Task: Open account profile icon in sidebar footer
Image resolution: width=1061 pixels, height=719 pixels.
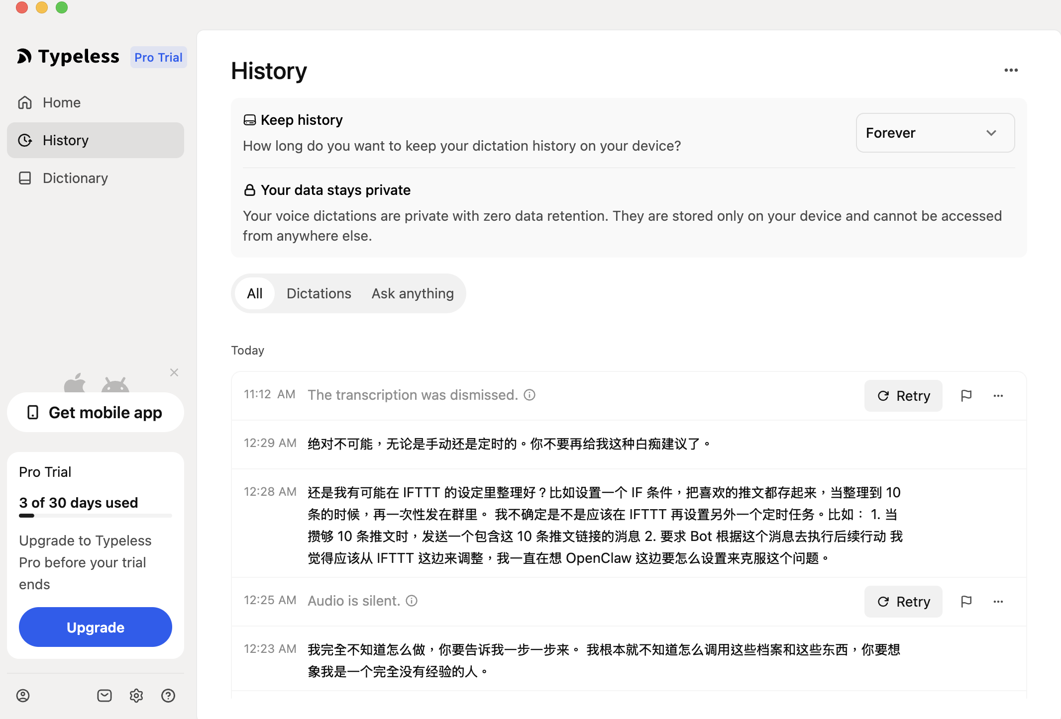Action: click(23, 696)
